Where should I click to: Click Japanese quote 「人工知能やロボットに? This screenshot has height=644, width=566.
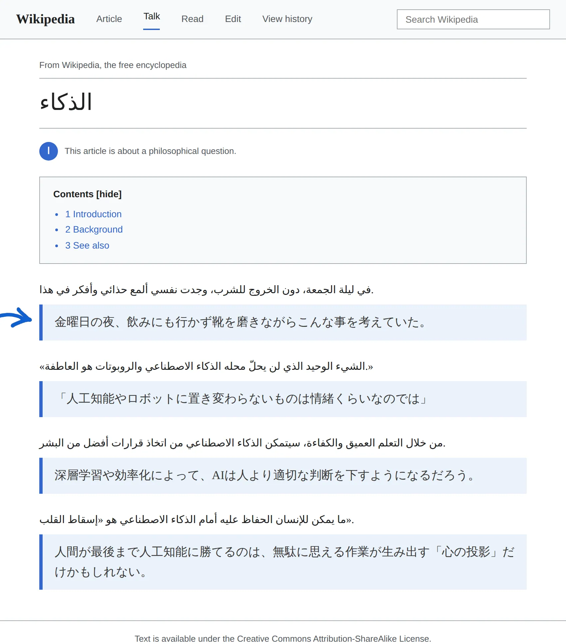tap(283, 399)
